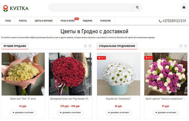Click SALE badge on Коробочка Улыбнись
The height and width of the screenshot is (121, 189).
[101, 58]
